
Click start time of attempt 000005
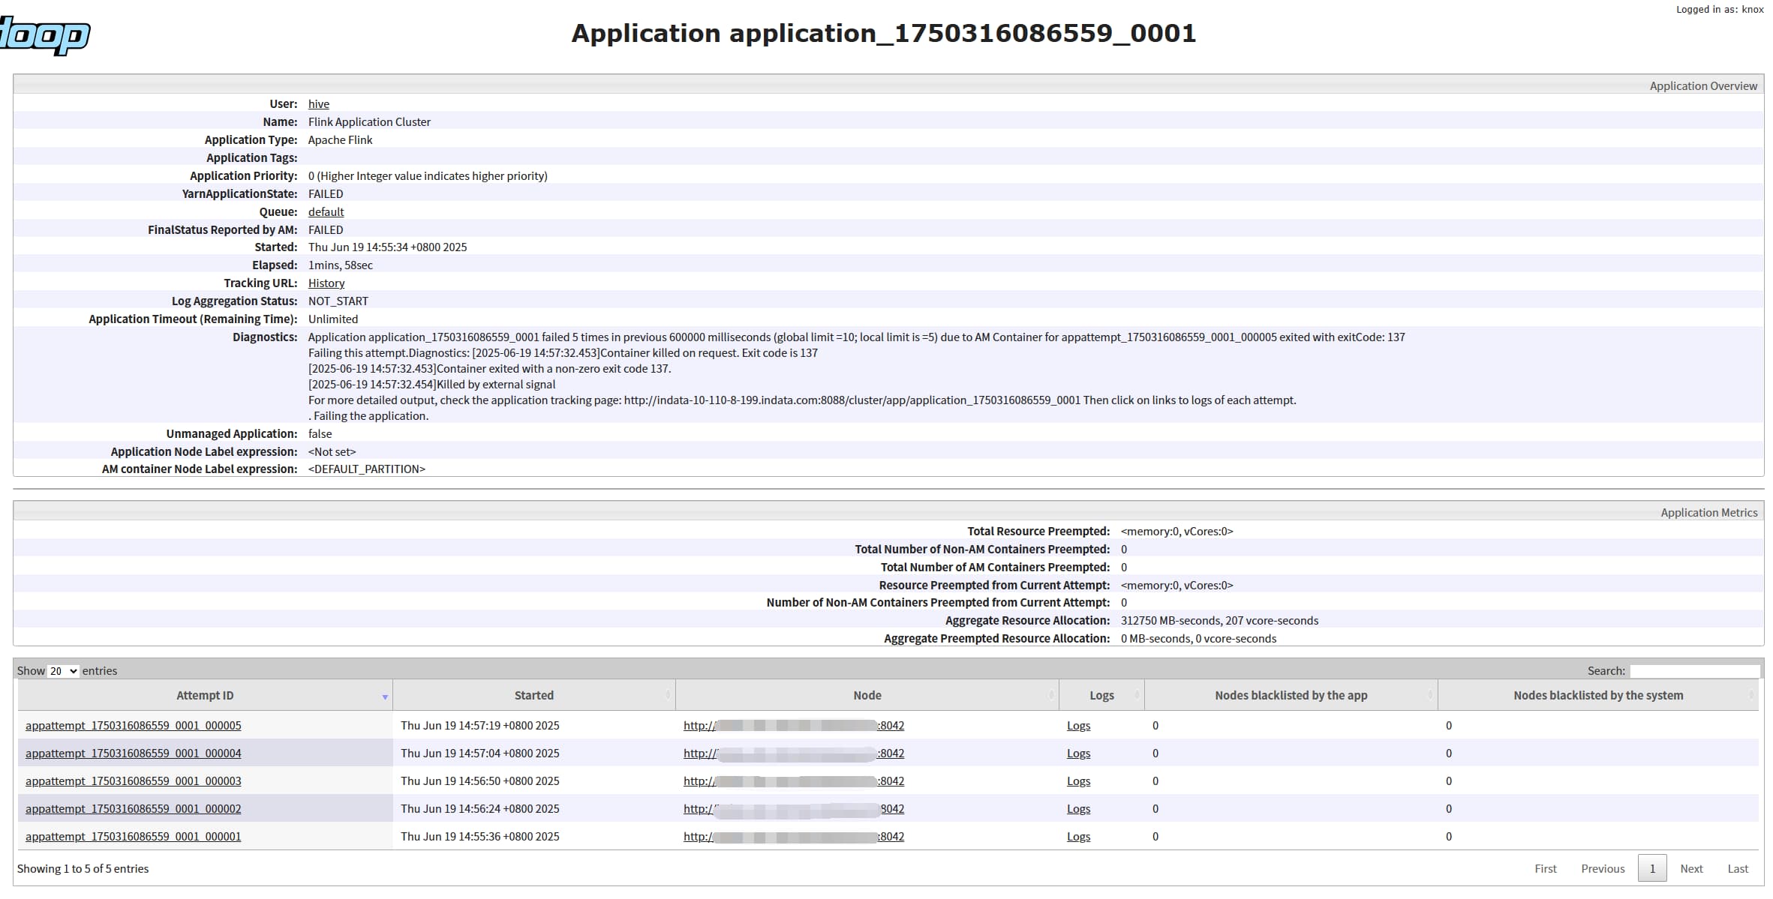click(x=480, y=725)
